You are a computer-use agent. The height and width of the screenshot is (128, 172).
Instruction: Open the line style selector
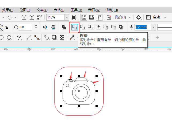tap(165, 27)
